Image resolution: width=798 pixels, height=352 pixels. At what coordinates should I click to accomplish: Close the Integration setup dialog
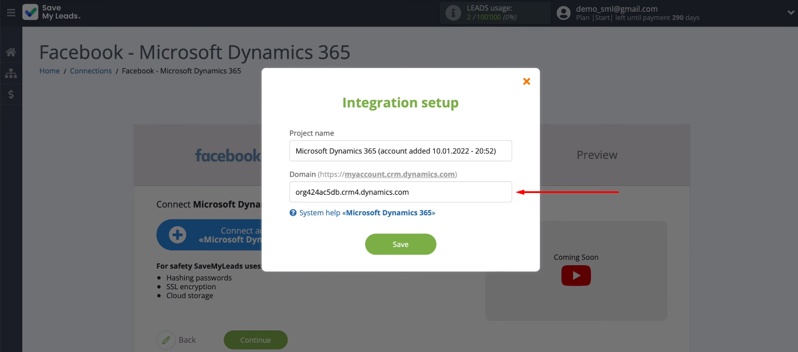tap(526, 81)
